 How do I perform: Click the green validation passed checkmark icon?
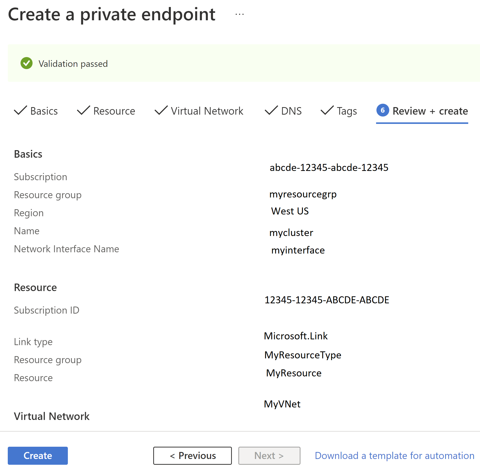[27, 63]
